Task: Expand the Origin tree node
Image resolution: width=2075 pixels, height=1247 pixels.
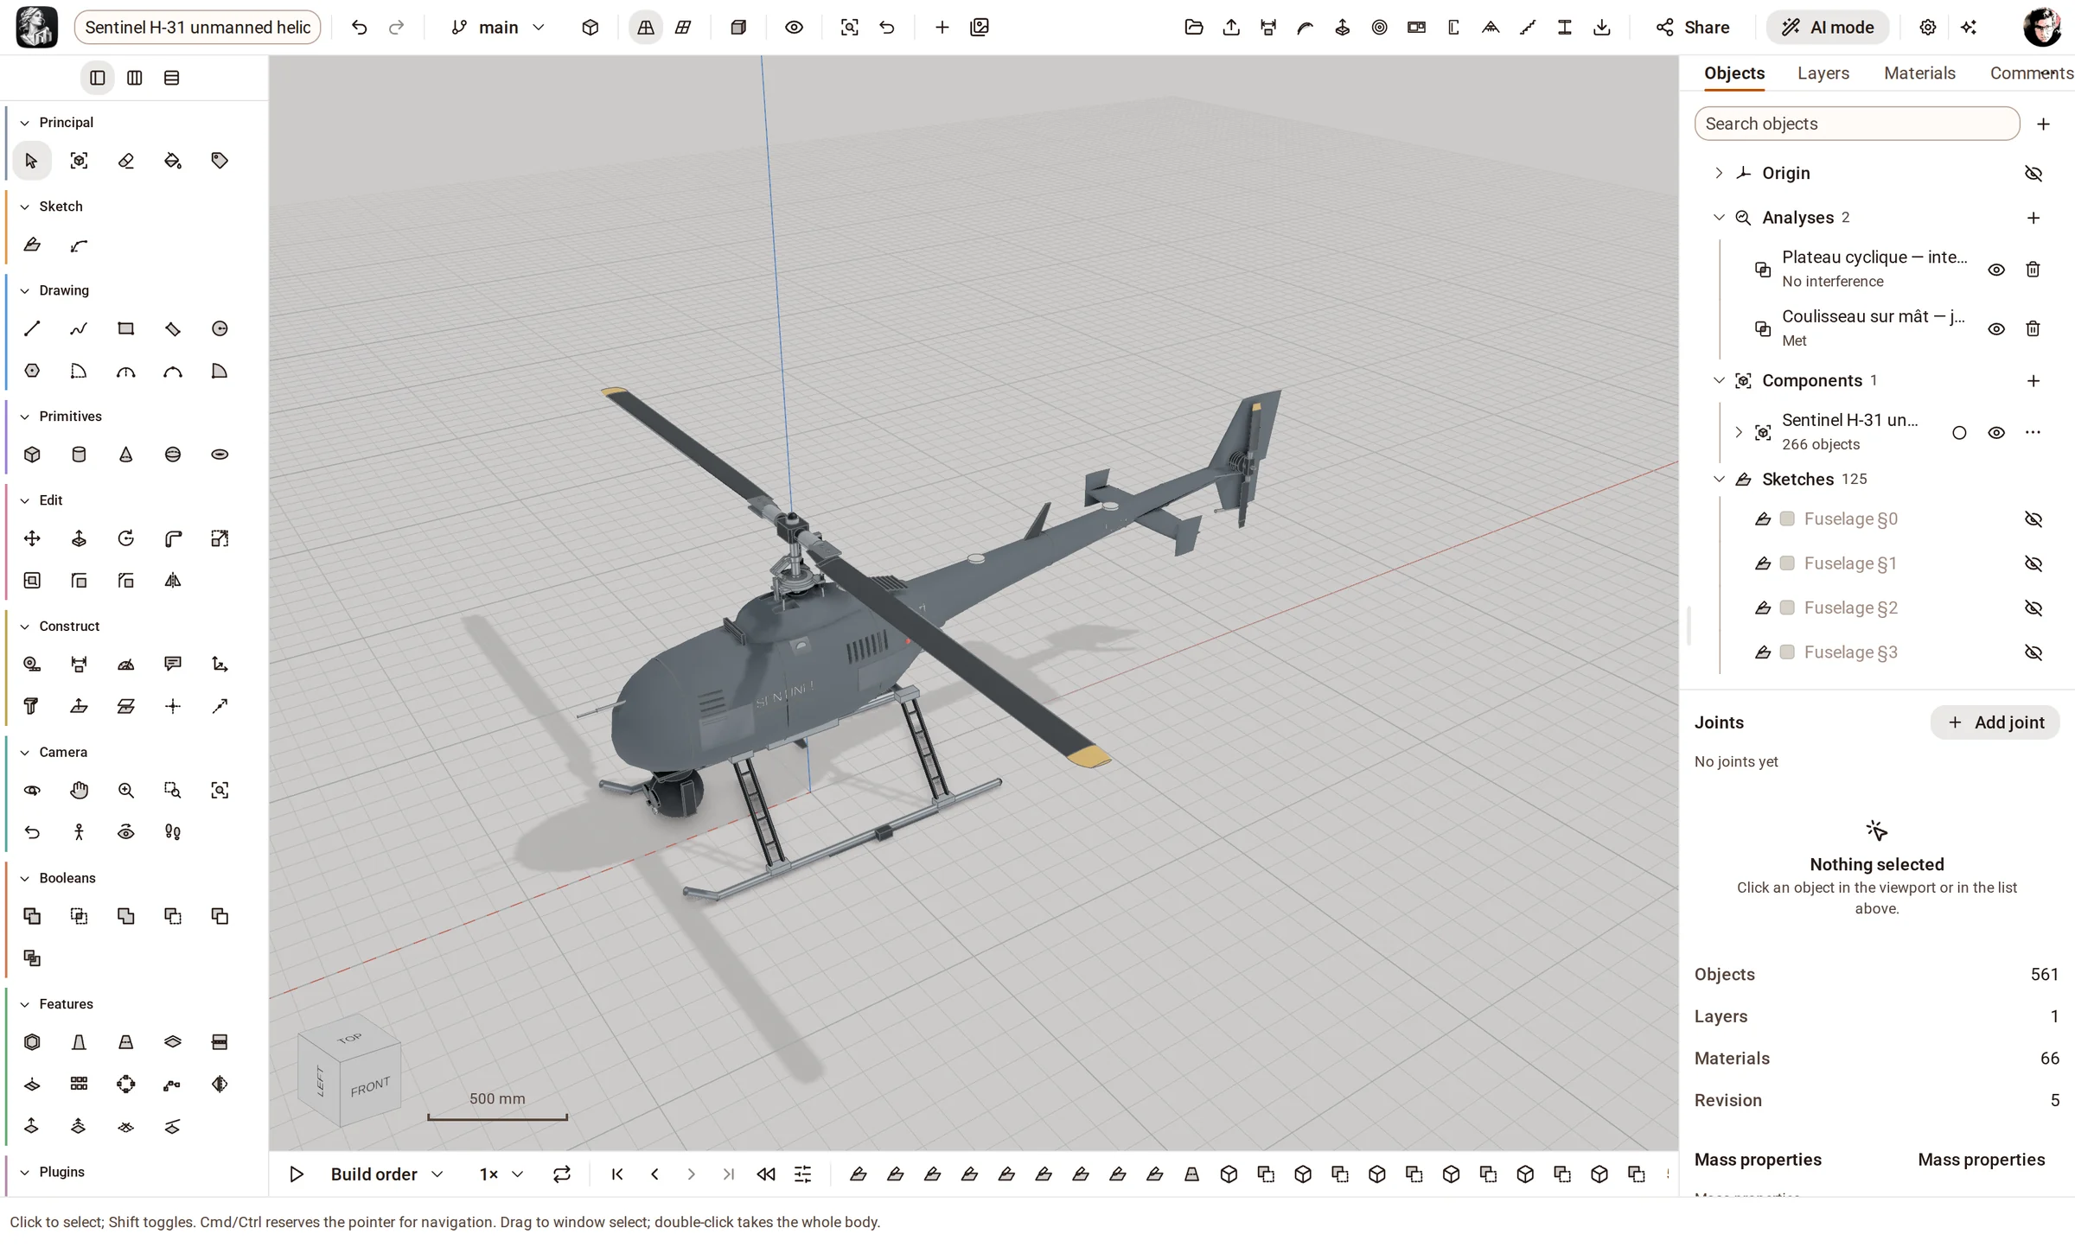Action: (1719, 173)
